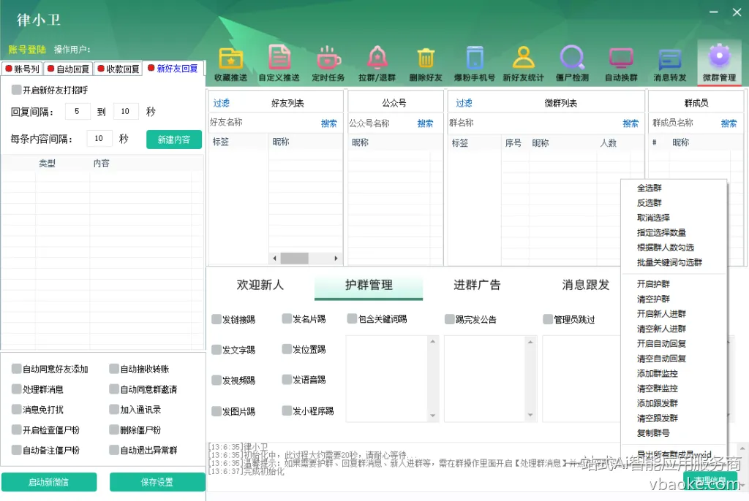The height and width of the screenshot is (501, 749).
Task: Click 搜索 next to 好友名称
Action: click(x=328, y=123)
